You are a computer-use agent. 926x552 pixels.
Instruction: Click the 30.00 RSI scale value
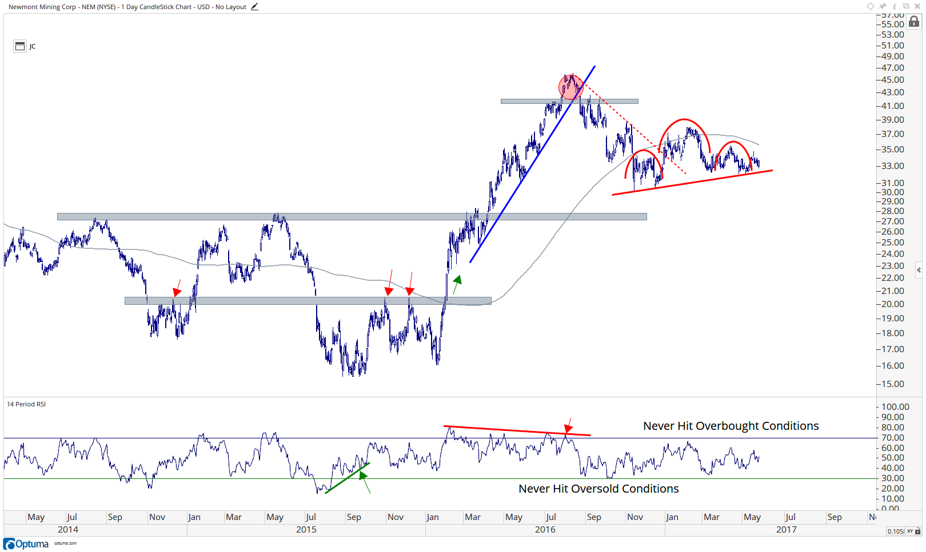[893, 478]
